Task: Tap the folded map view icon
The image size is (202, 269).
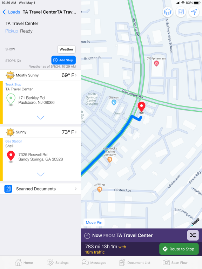Action: [x=181, y=12]
